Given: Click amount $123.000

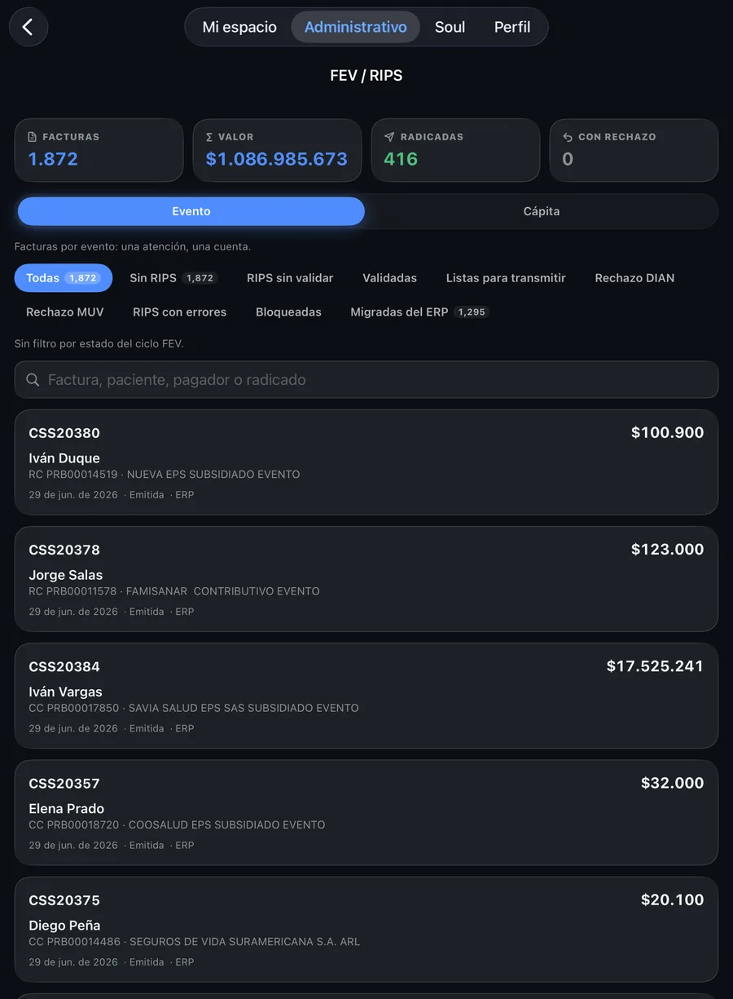Looking at the screenshot, I should pyautogui.click(x=667, y=550).
